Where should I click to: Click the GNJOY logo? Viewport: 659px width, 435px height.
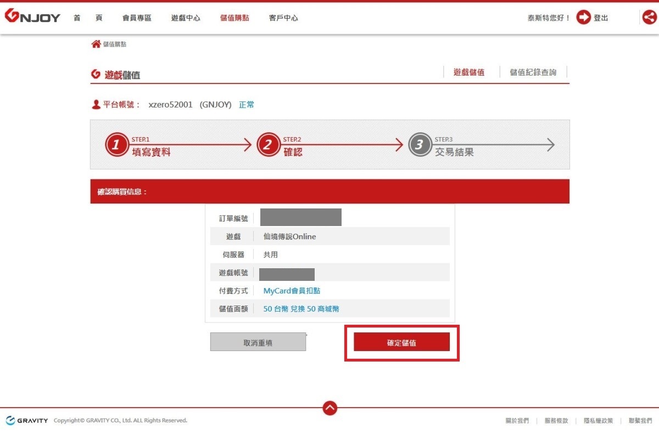point(33,17)
